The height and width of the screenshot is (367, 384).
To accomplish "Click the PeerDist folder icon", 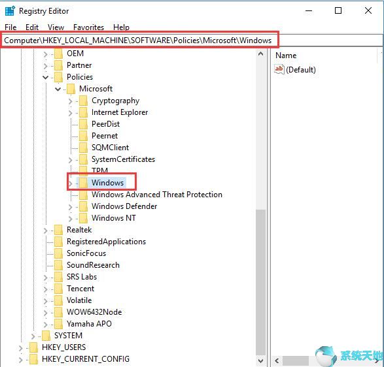I will 83,124.
